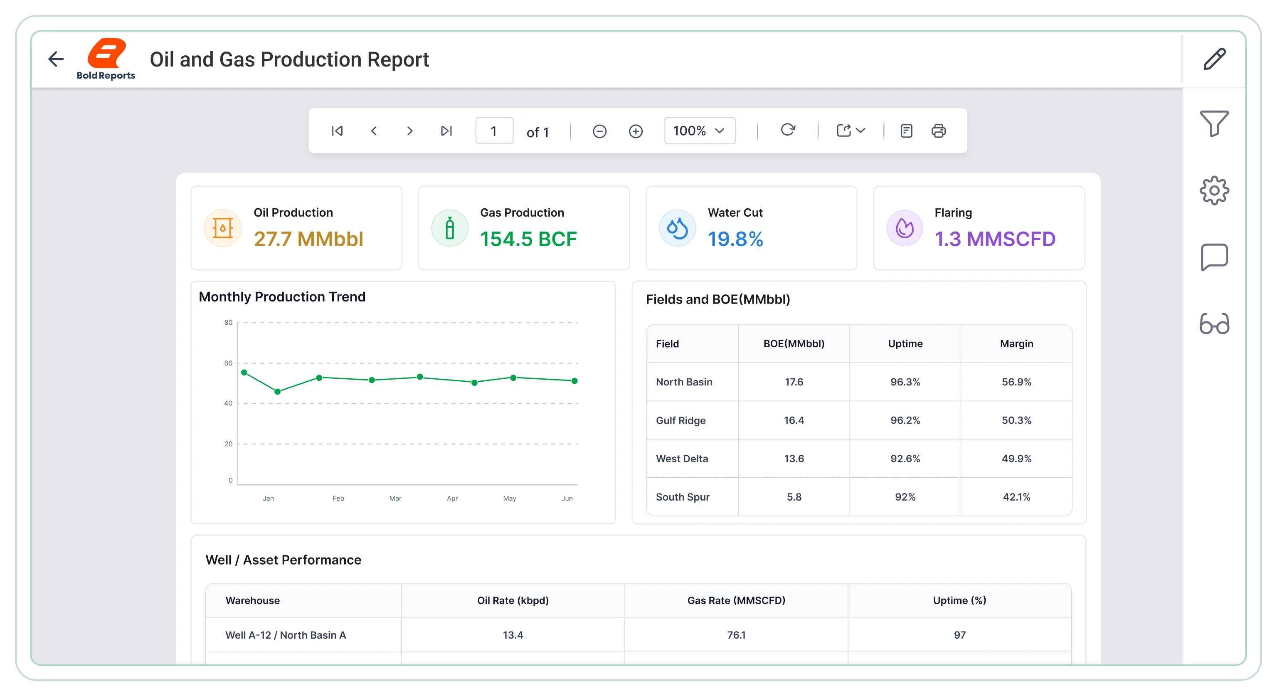Jump to the first page
Viewport: 1277px width, 696px height.
(337, 131)
